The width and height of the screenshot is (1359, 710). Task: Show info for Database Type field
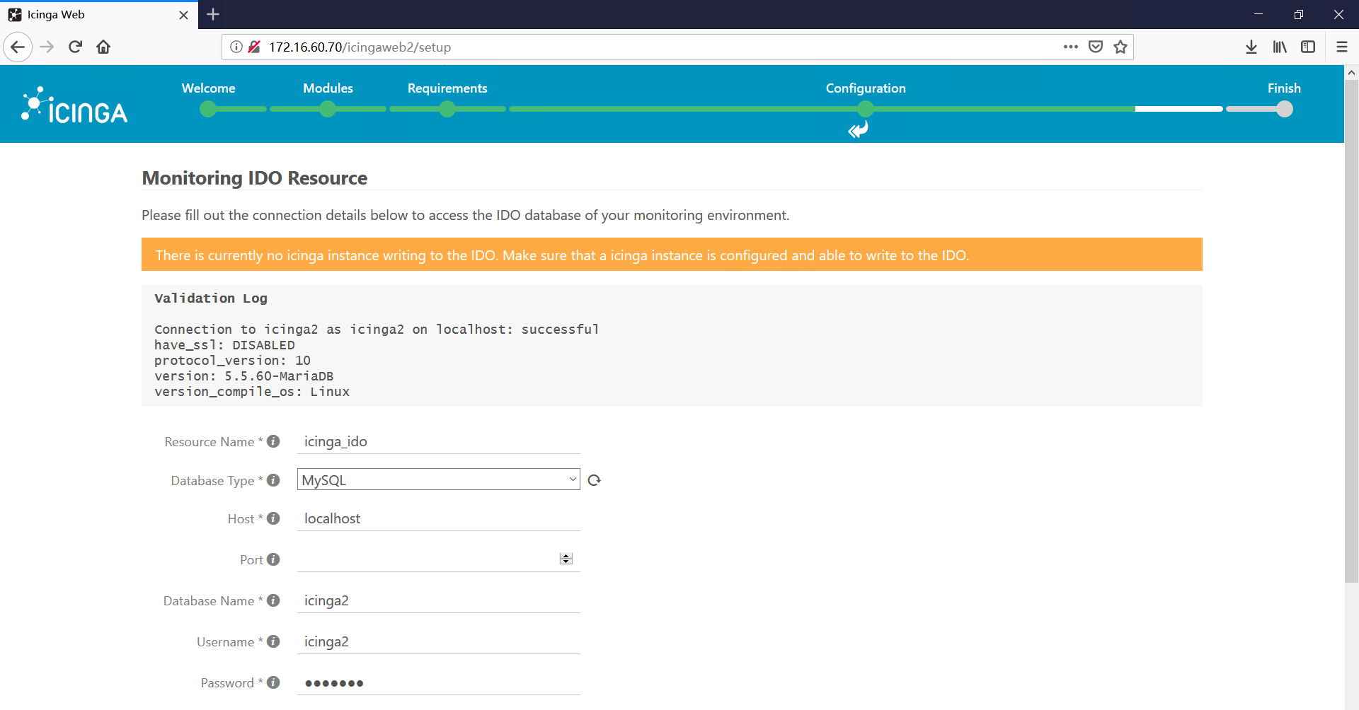point(273,480)
